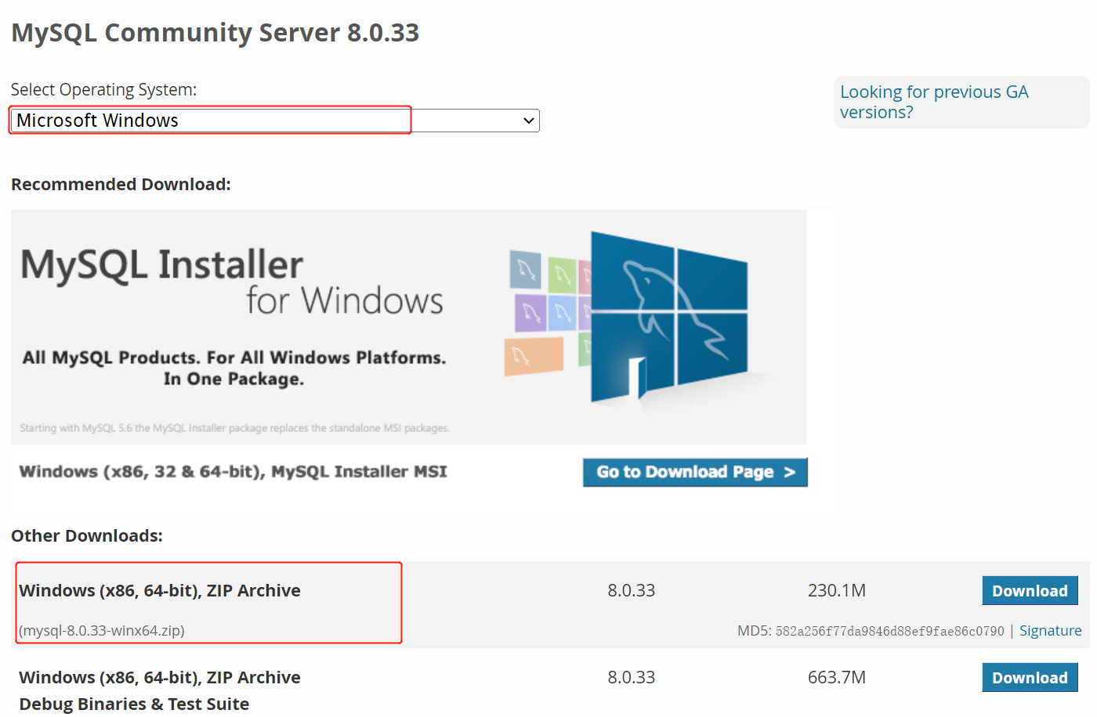Image resolution: width=1097 pixels, height=717 pixels.
Task: Click the 663.7M file size
Action: (x=837, y=677)
